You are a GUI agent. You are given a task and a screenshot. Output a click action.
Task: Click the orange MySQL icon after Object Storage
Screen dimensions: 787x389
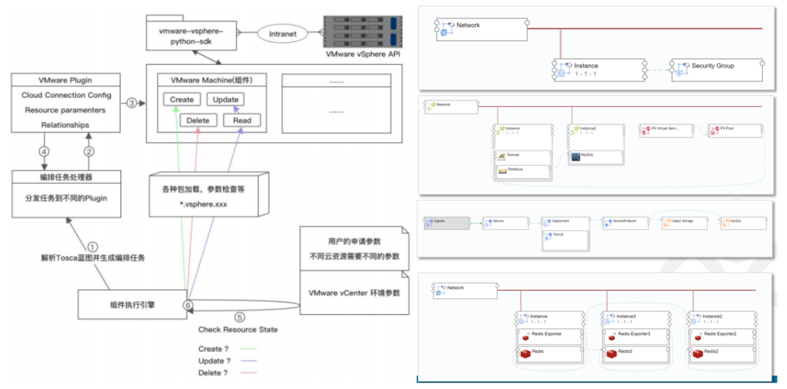pyautogui.click(x=726, y=222)
